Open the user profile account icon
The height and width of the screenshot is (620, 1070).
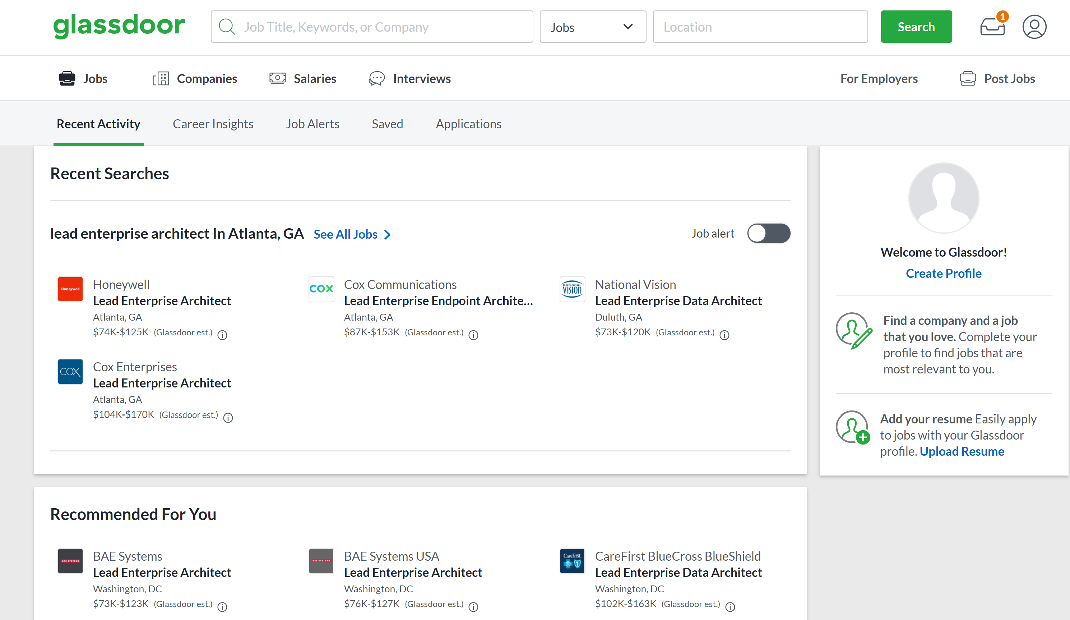[1034, 27]
